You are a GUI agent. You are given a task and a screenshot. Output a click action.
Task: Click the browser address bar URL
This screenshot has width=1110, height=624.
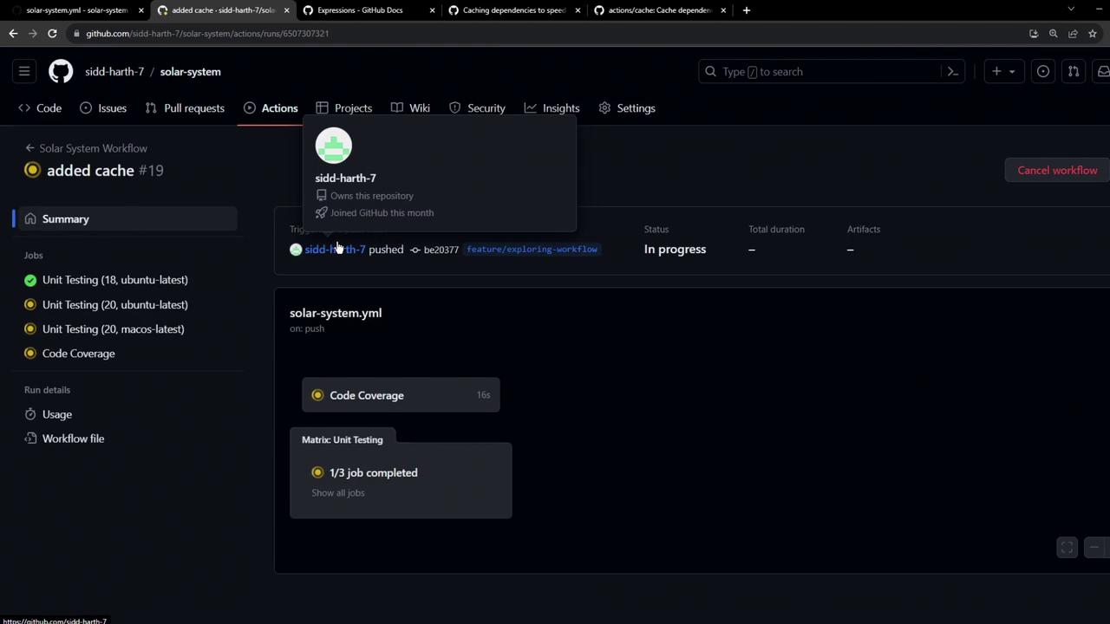207,34
